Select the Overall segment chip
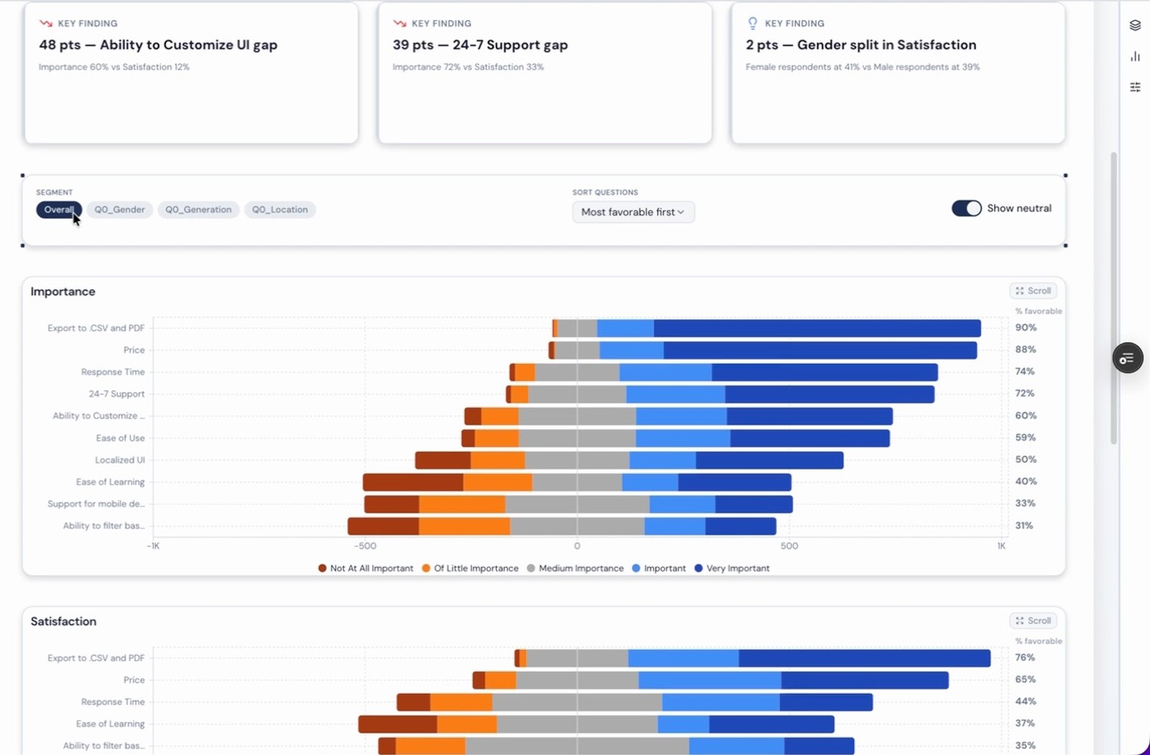The width and height of the screenshot is (1150, 755). pyautogui.click(x=59, y=210)
